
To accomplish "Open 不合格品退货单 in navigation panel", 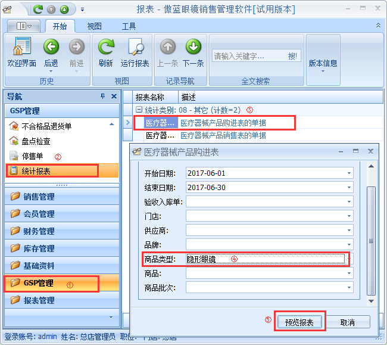I will click(x=46, y=126).
